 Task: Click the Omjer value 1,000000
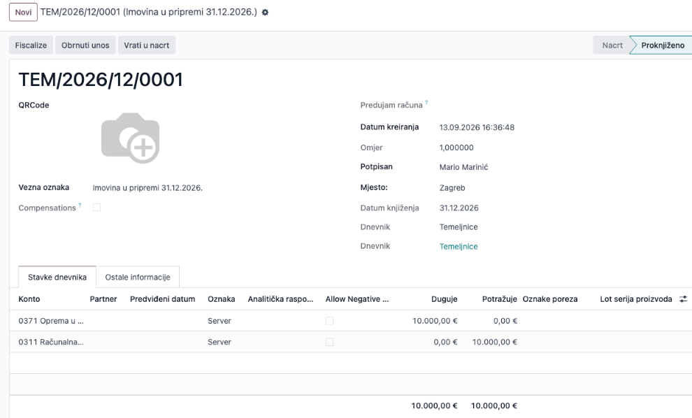(x=456, y=148)
